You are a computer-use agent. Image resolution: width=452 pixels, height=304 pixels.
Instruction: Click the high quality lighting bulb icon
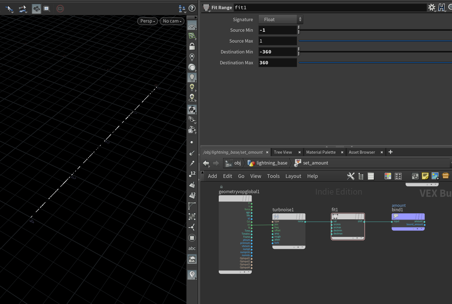tap(192, 88)
